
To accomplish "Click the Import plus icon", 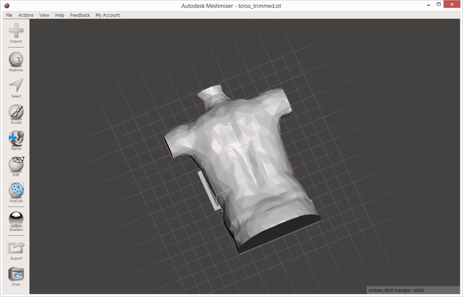I will (x=16, y=31).
